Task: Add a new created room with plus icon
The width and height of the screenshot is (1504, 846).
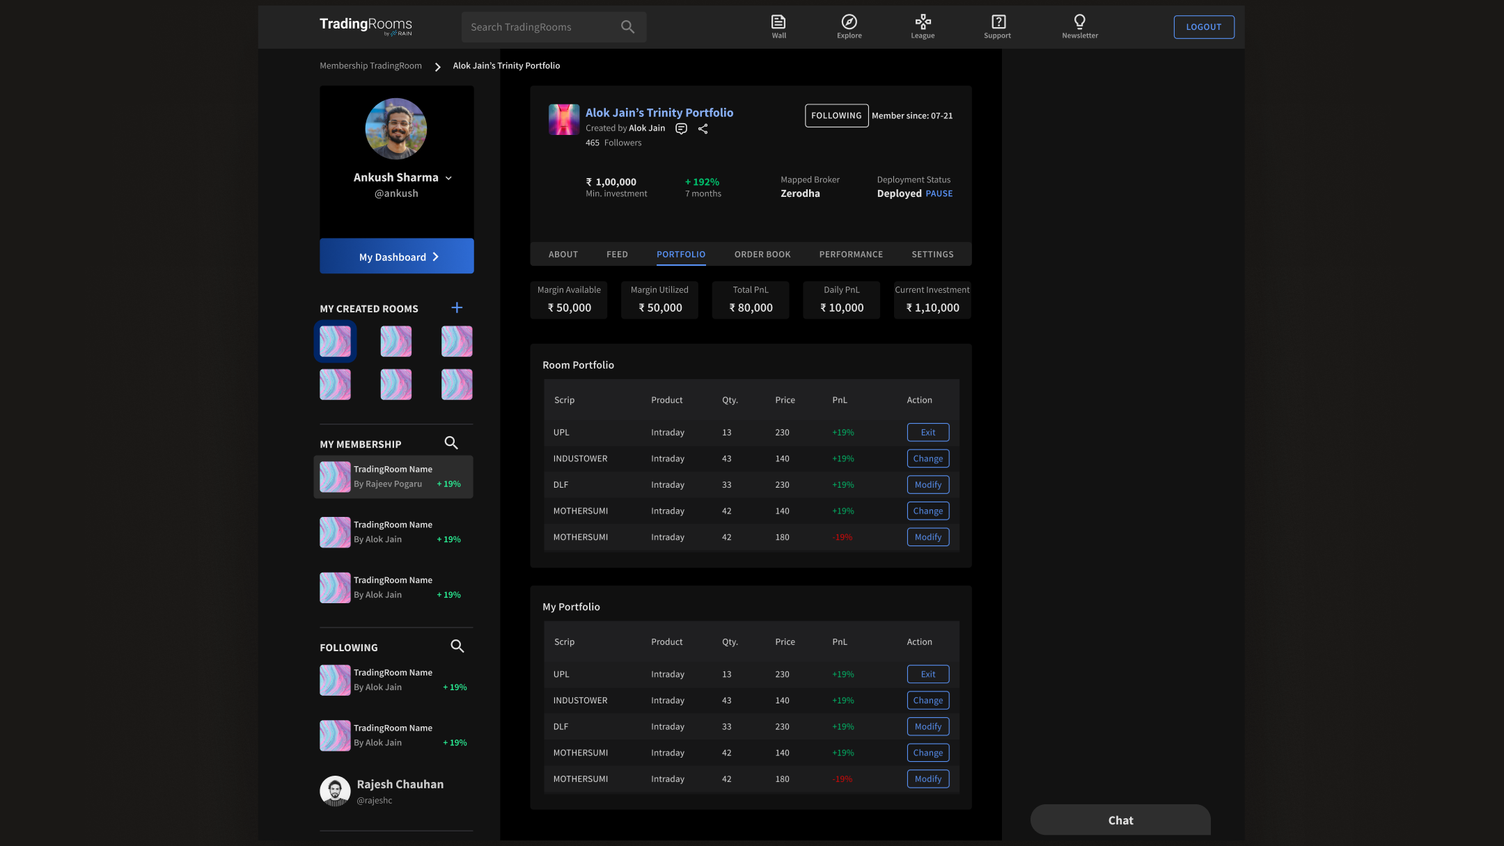Action: (x=457, y=308)
